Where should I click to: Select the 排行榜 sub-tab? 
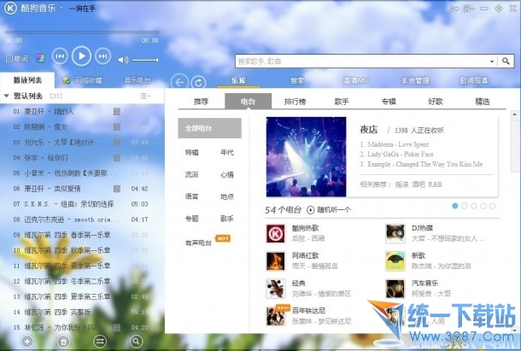click(295, 102)
